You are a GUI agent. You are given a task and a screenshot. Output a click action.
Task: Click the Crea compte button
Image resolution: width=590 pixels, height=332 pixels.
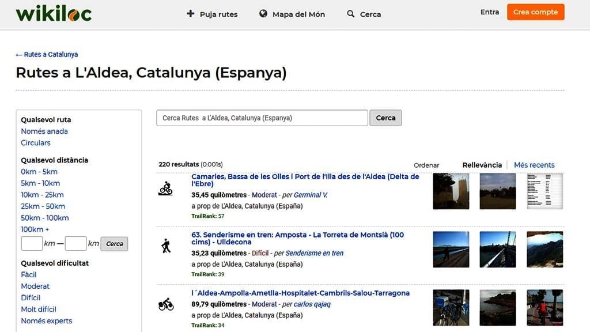pos(535,12)
